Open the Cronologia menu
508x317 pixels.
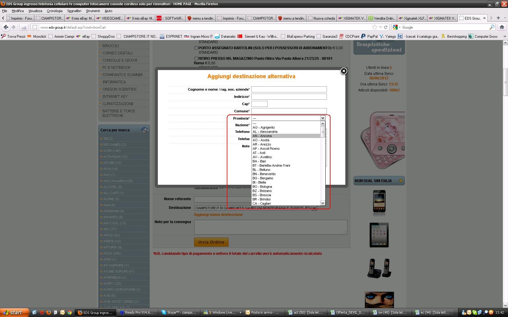point(55,11)
